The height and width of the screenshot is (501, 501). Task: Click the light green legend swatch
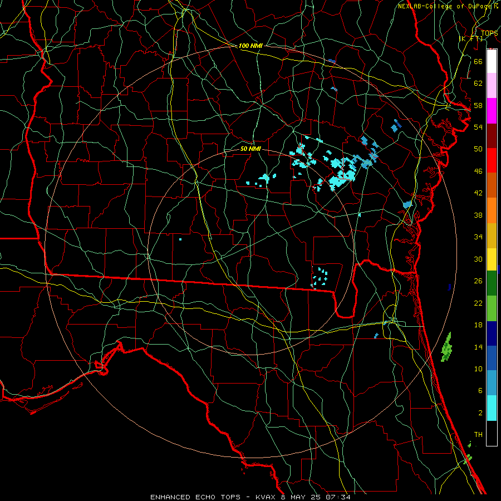[x=492, y=308]
